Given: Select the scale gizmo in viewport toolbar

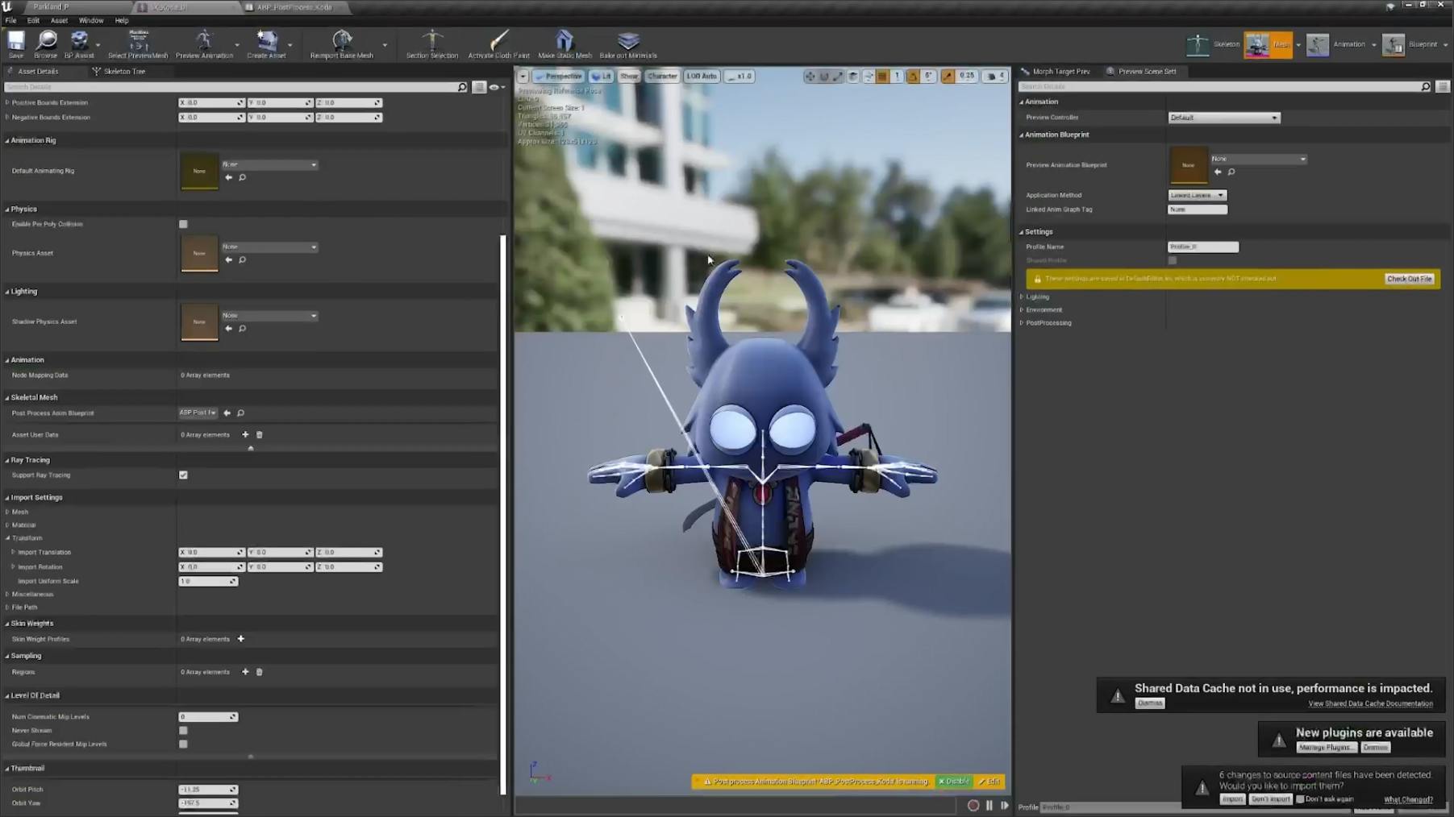Looking at the screenshot, I should 838,76.
